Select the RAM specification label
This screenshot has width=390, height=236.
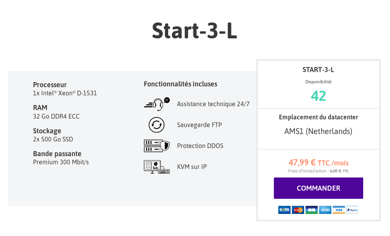click(40, 108)
